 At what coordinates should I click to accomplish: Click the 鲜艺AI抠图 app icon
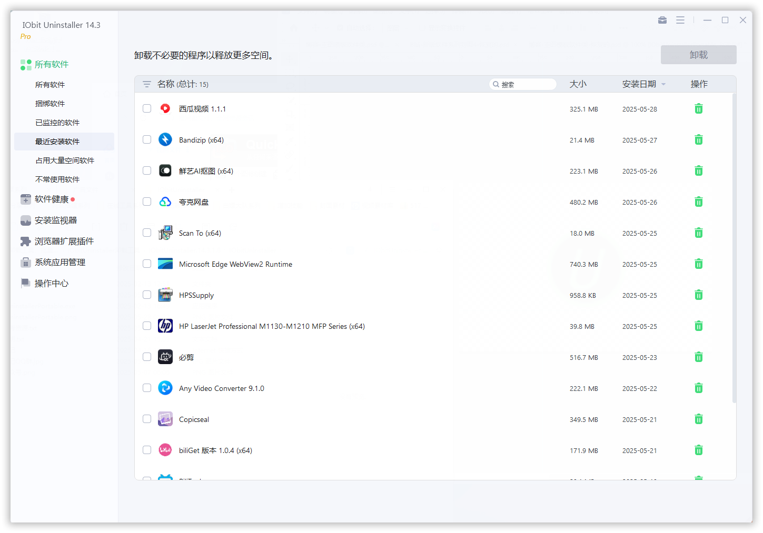(165, 170)
